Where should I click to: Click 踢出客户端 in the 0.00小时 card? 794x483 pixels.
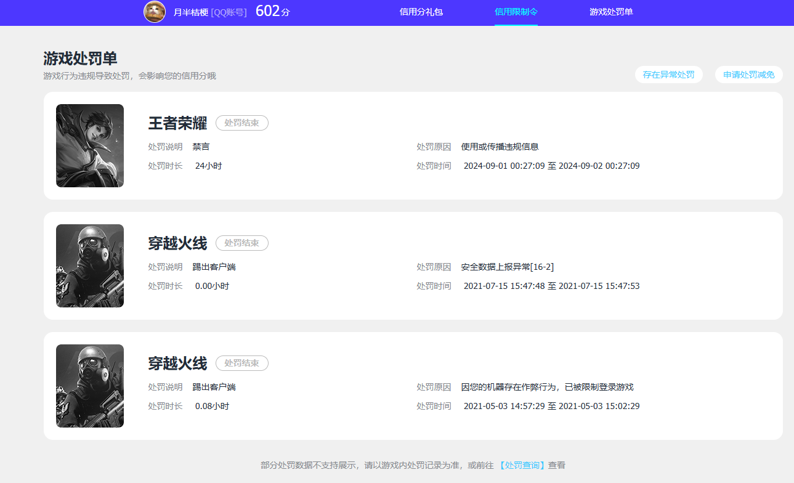pyautogui.click(x=214, y=267)
